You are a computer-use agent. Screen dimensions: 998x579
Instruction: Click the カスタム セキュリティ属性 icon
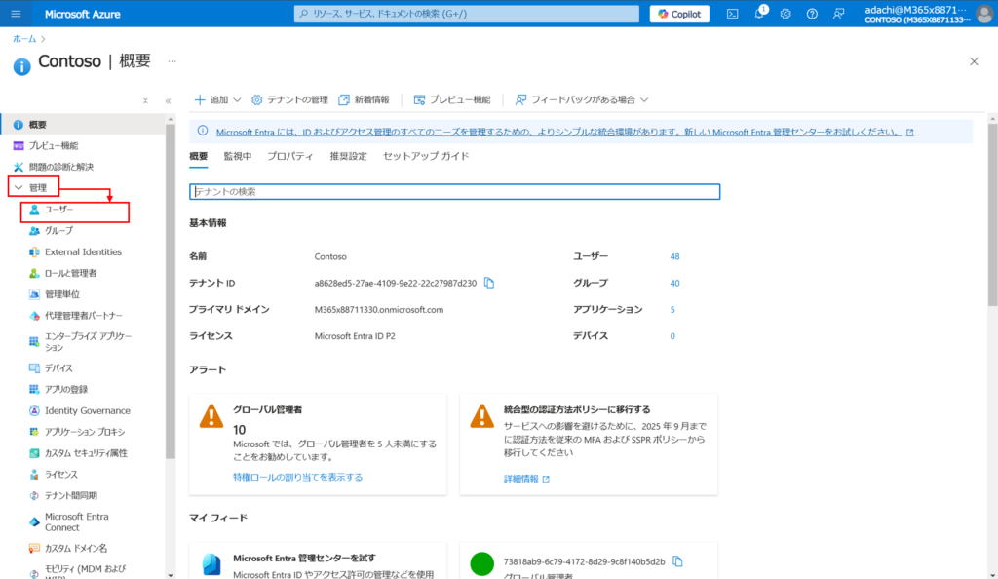[34, 453]
